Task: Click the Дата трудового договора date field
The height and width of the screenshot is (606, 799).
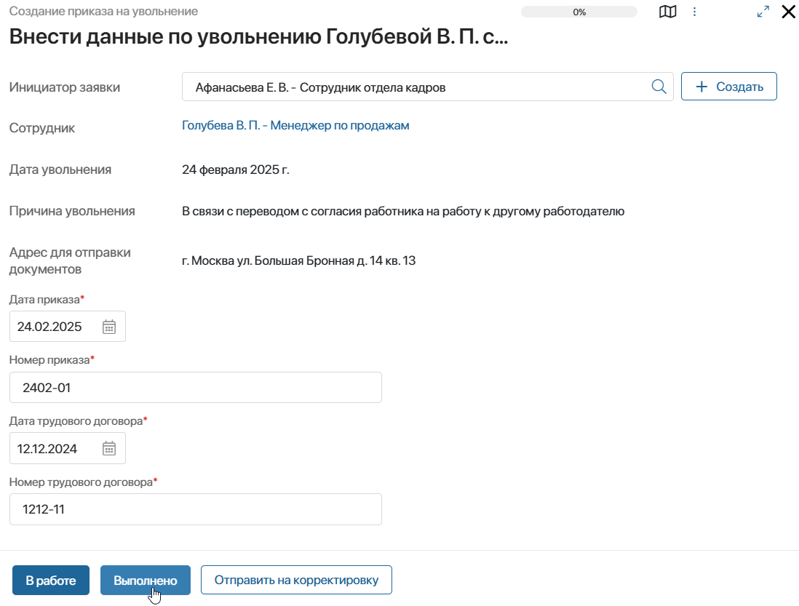Action: (x=67, y=449)
